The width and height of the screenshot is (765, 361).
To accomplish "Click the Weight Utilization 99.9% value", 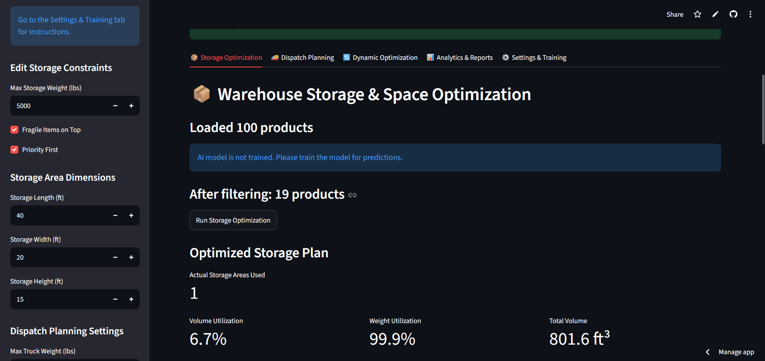I will click(x=392, y=339).
